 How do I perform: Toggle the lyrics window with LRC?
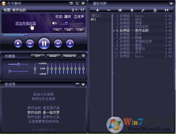pyautogui.click(x=80, y=30)
